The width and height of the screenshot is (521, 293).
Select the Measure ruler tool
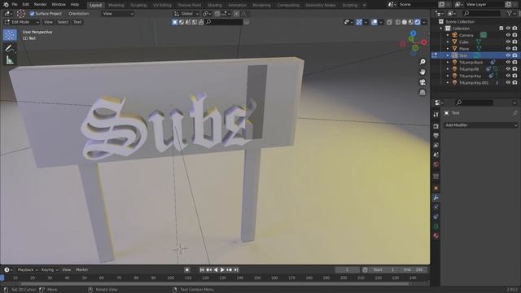pyautogui.click(x=10, y=60)
